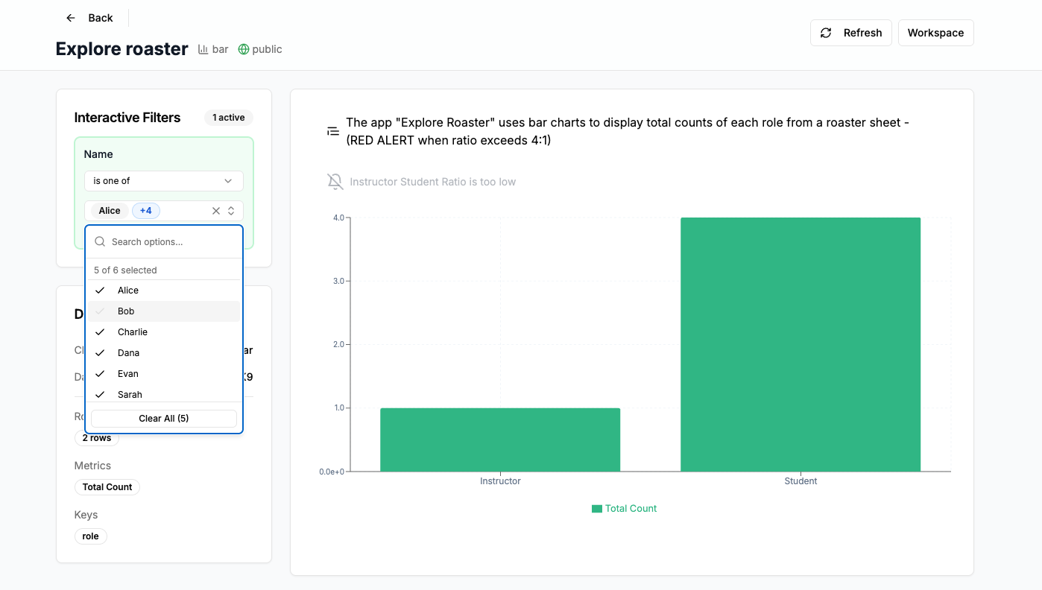Click the "2 rows" badge
This screenshot has height=590, width=1042.
pyautogui.click(x=97, y=438)
